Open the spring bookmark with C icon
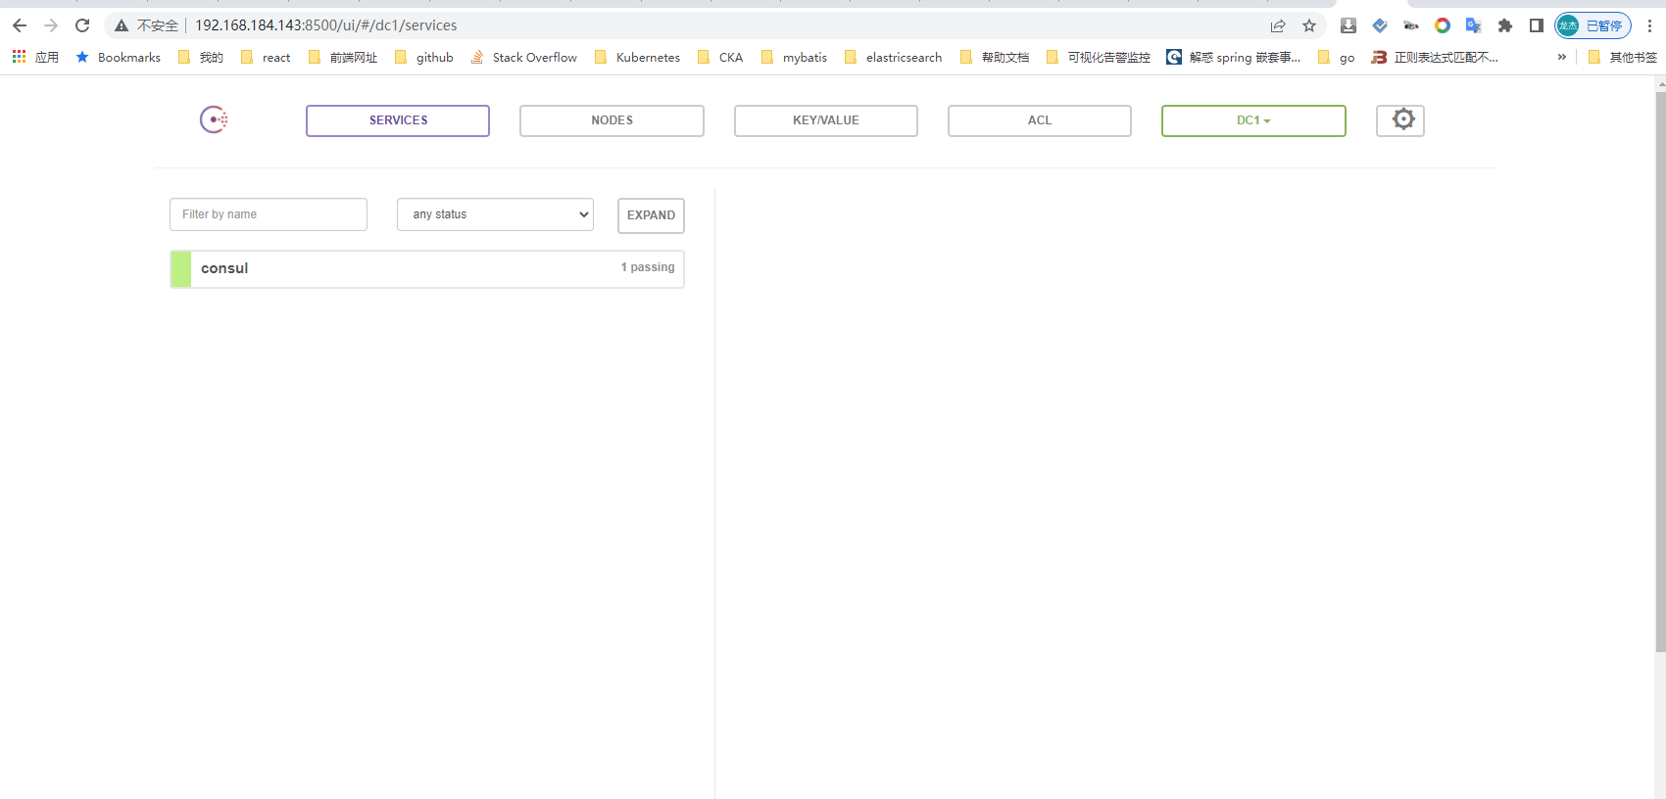The image size is (1666, 799). 1234,57
